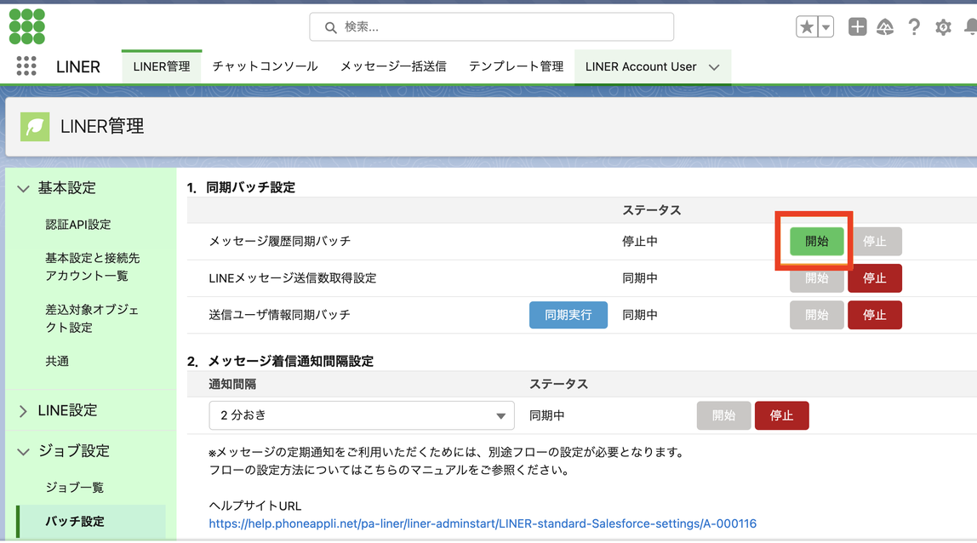Screen dimensions: 977x543
Task: Select ジョブ一覧 in the sidebar
Action: (x=74, y=487)
